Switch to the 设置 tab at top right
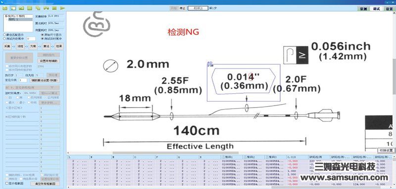The width and height of the screenshot is (396, 189). [389, 8]
